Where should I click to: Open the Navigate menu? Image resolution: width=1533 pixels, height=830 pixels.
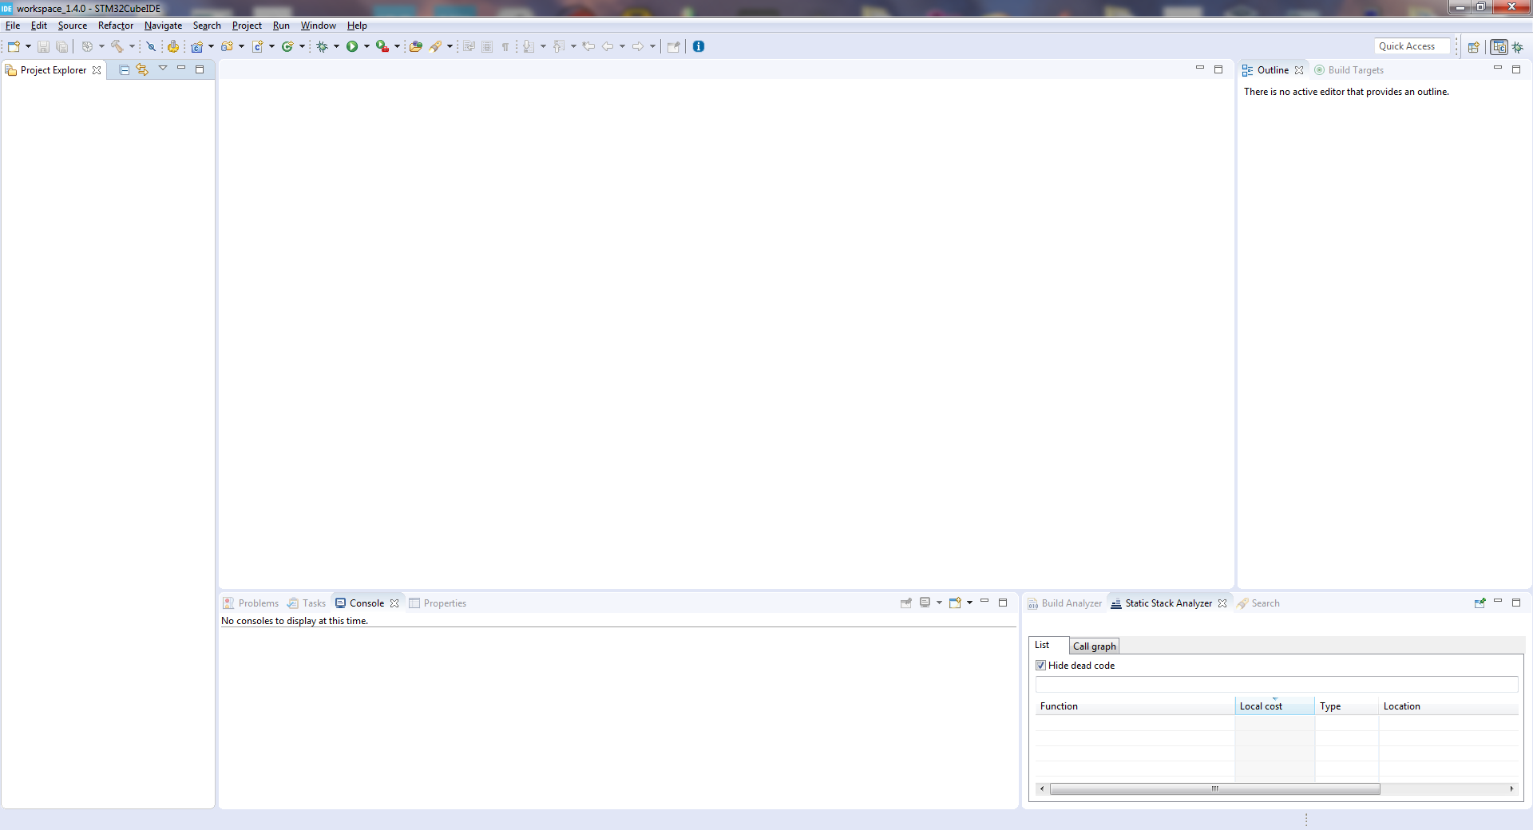163,26
